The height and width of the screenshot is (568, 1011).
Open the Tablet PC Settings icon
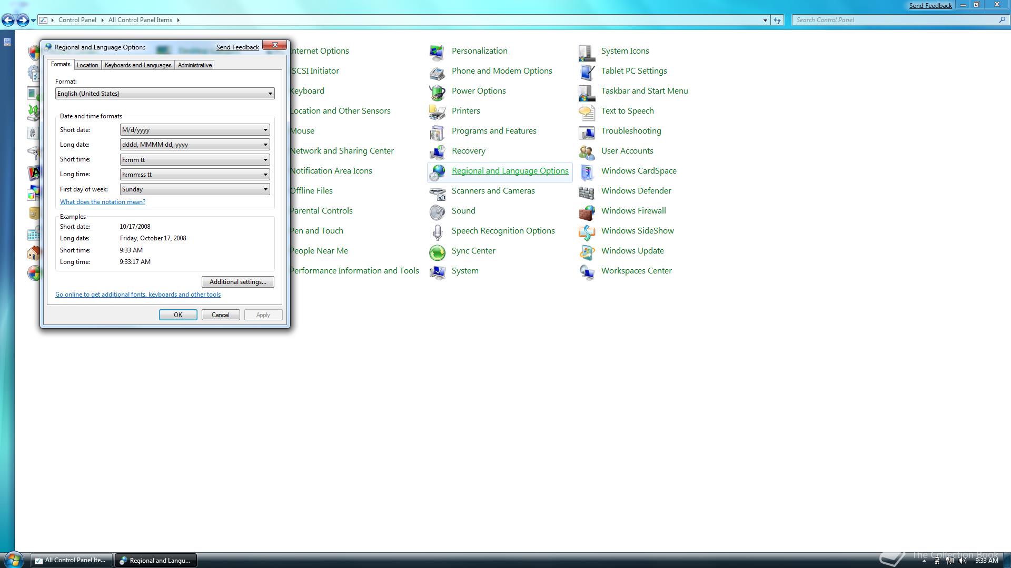click(587, 72)
